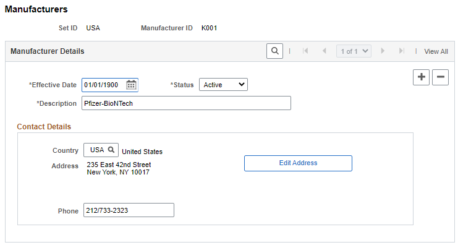
Task: Click the Edit Address button
Action: 298,163
